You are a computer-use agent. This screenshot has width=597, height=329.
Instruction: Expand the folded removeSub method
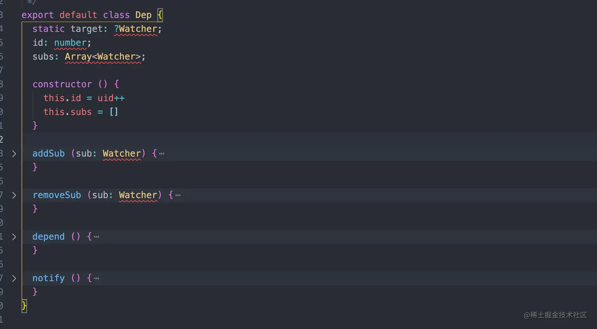(x=14, y=195)
